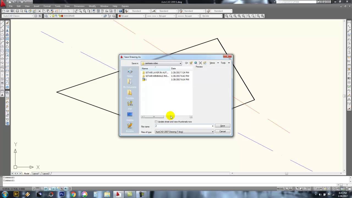Click the AutoCAD application menu logo
The image size is (352, 198).
click(3, 3)
